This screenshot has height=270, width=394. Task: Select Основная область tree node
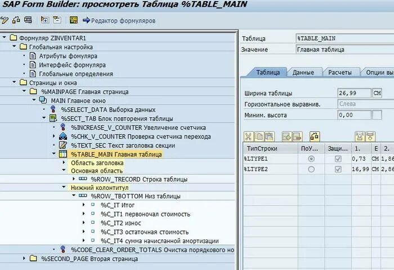(97, 171)
